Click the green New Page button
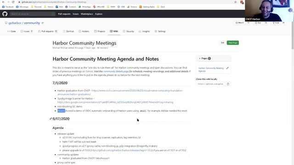Image resolution: width=294 pixels, height=165 pixels. [233, 43]
